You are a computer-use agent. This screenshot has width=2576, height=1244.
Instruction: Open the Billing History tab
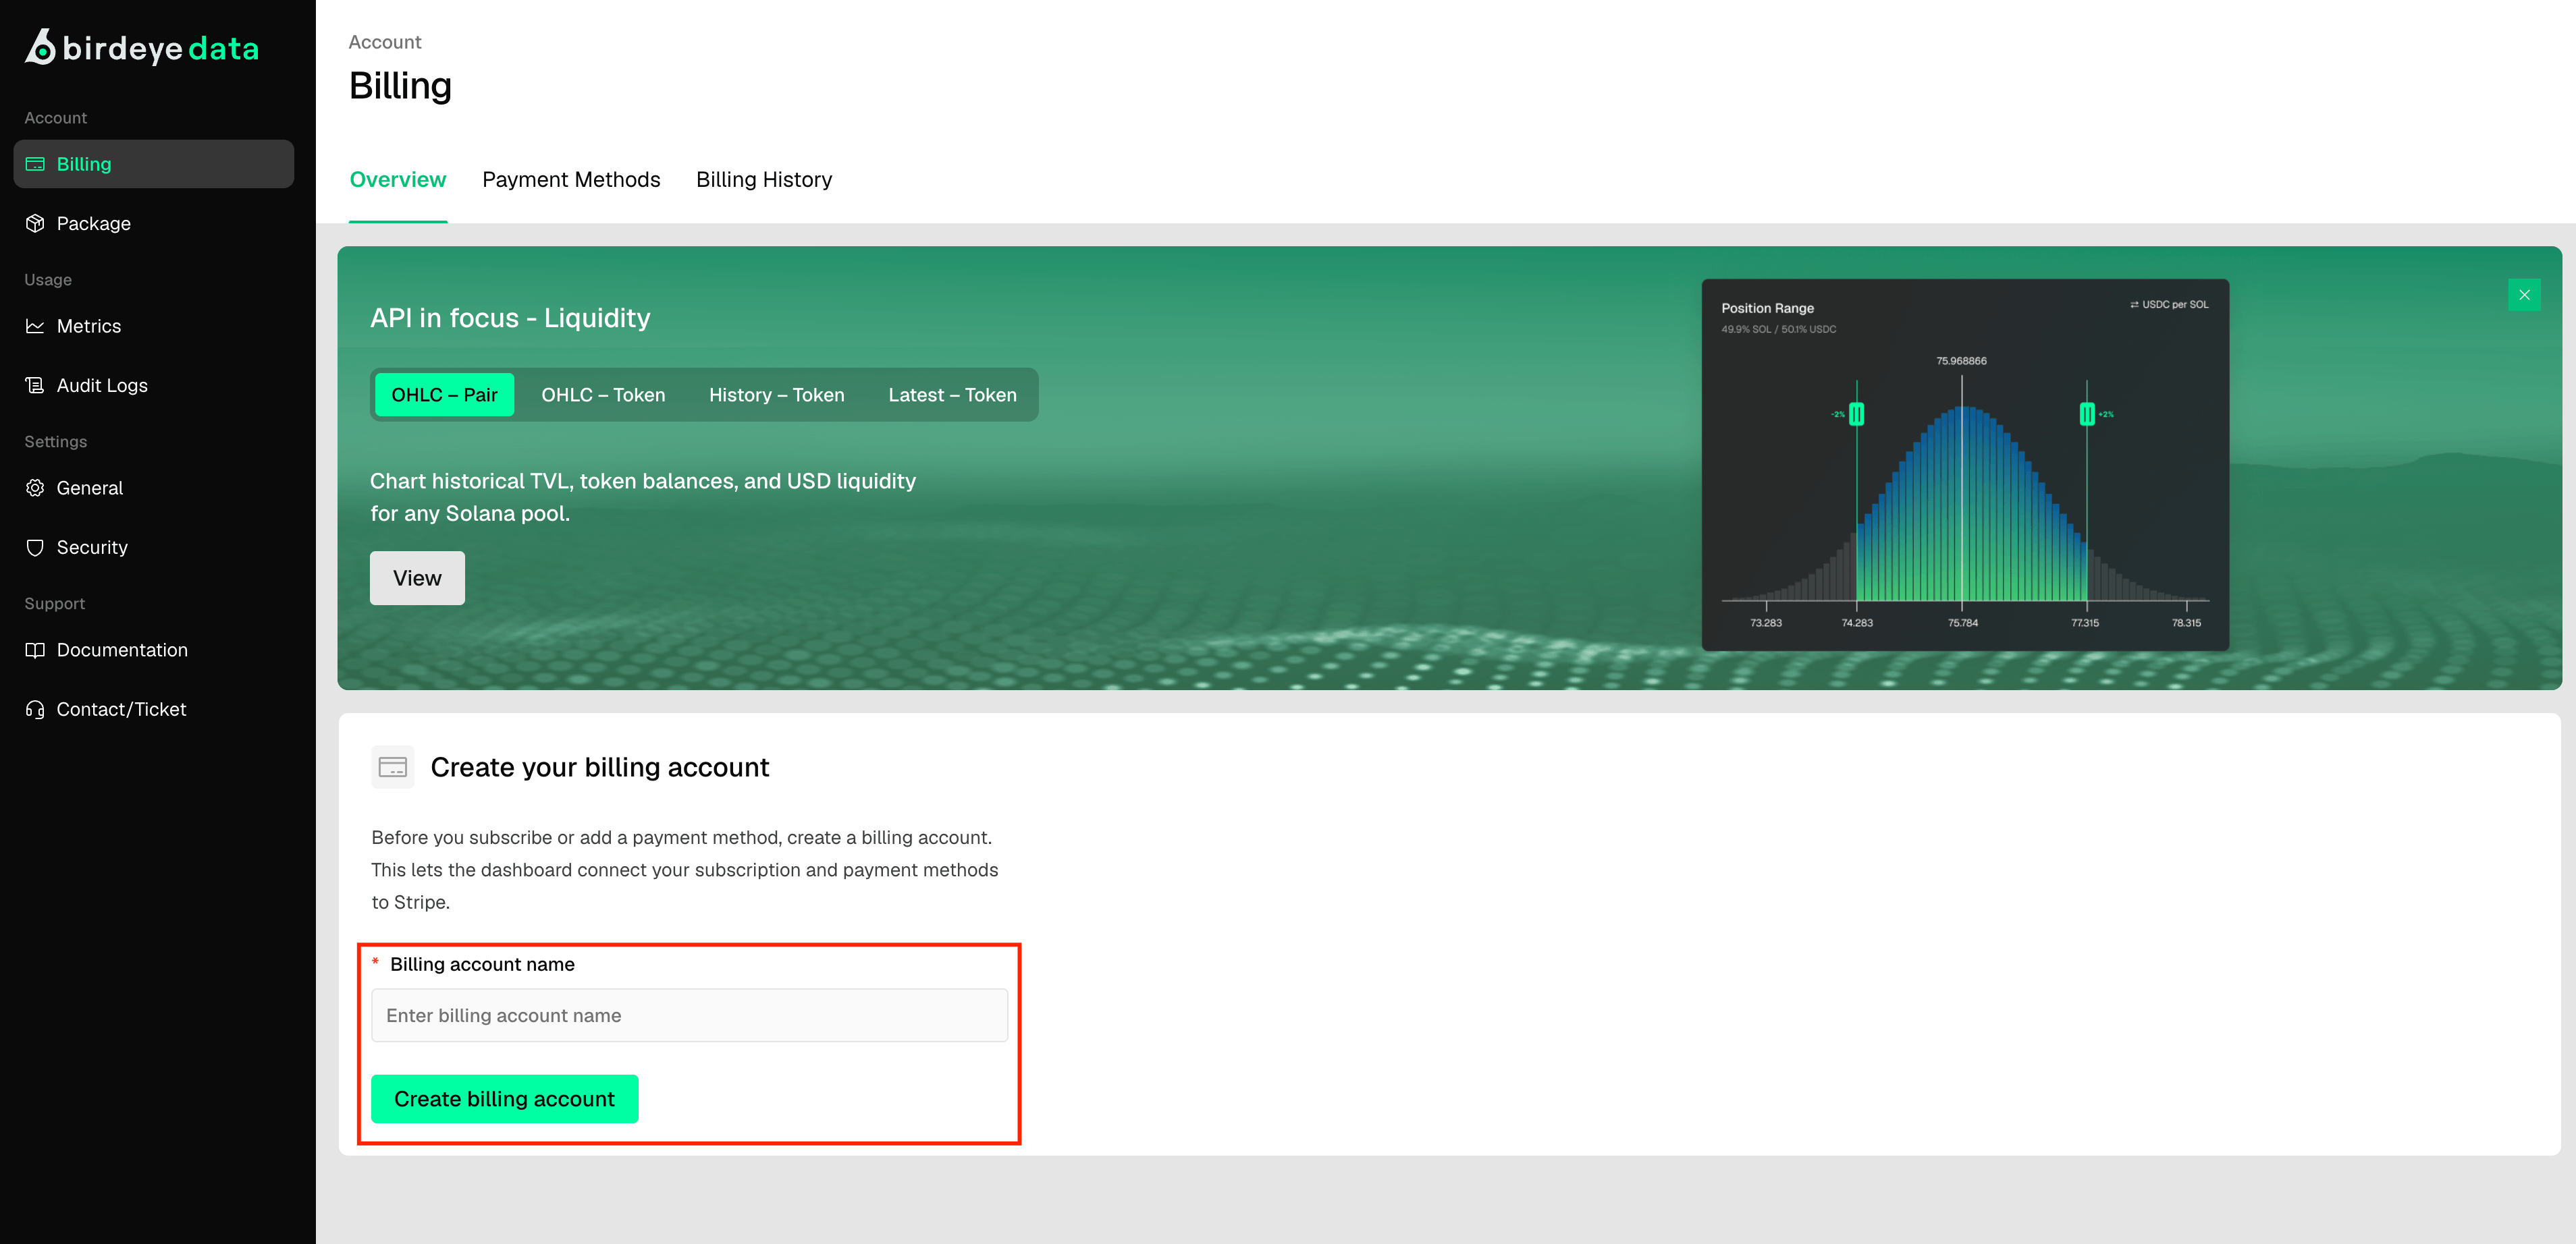point(764,180)
